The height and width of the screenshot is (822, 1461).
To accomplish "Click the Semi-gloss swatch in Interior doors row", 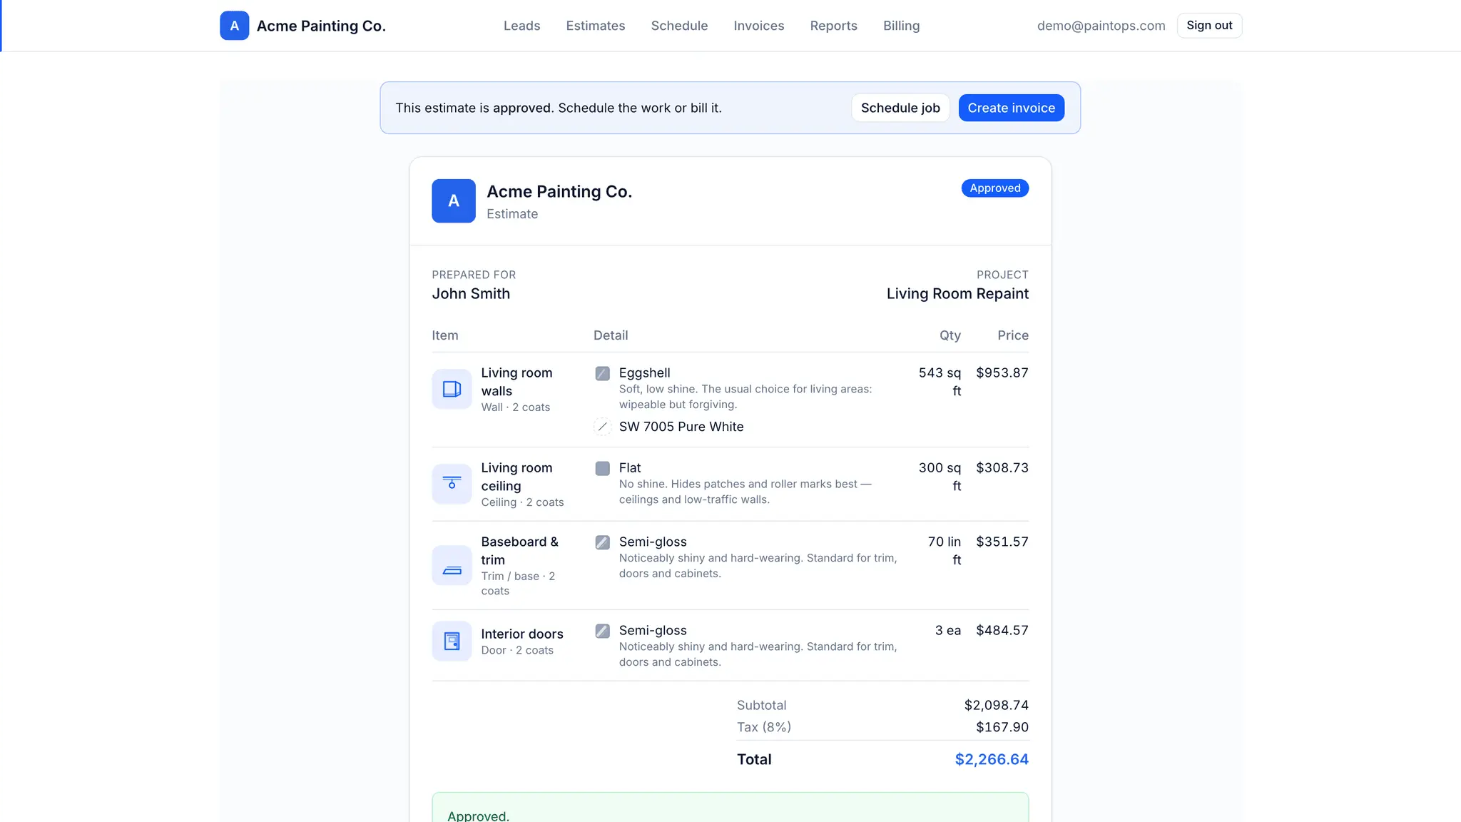I will [603, 631].
